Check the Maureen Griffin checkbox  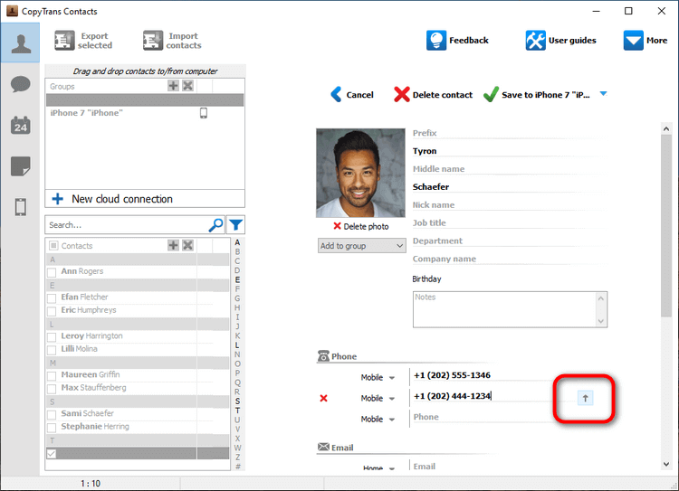(x=52, y=375)
